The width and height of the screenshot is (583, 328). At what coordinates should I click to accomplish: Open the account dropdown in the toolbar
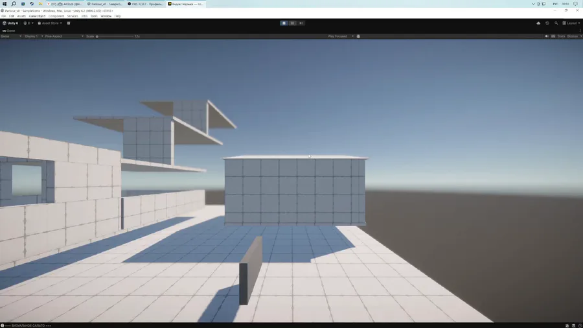coord(29,23)
